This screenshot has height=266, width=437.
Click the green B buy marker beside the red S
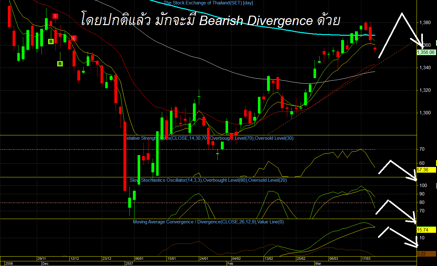point(51,41)
